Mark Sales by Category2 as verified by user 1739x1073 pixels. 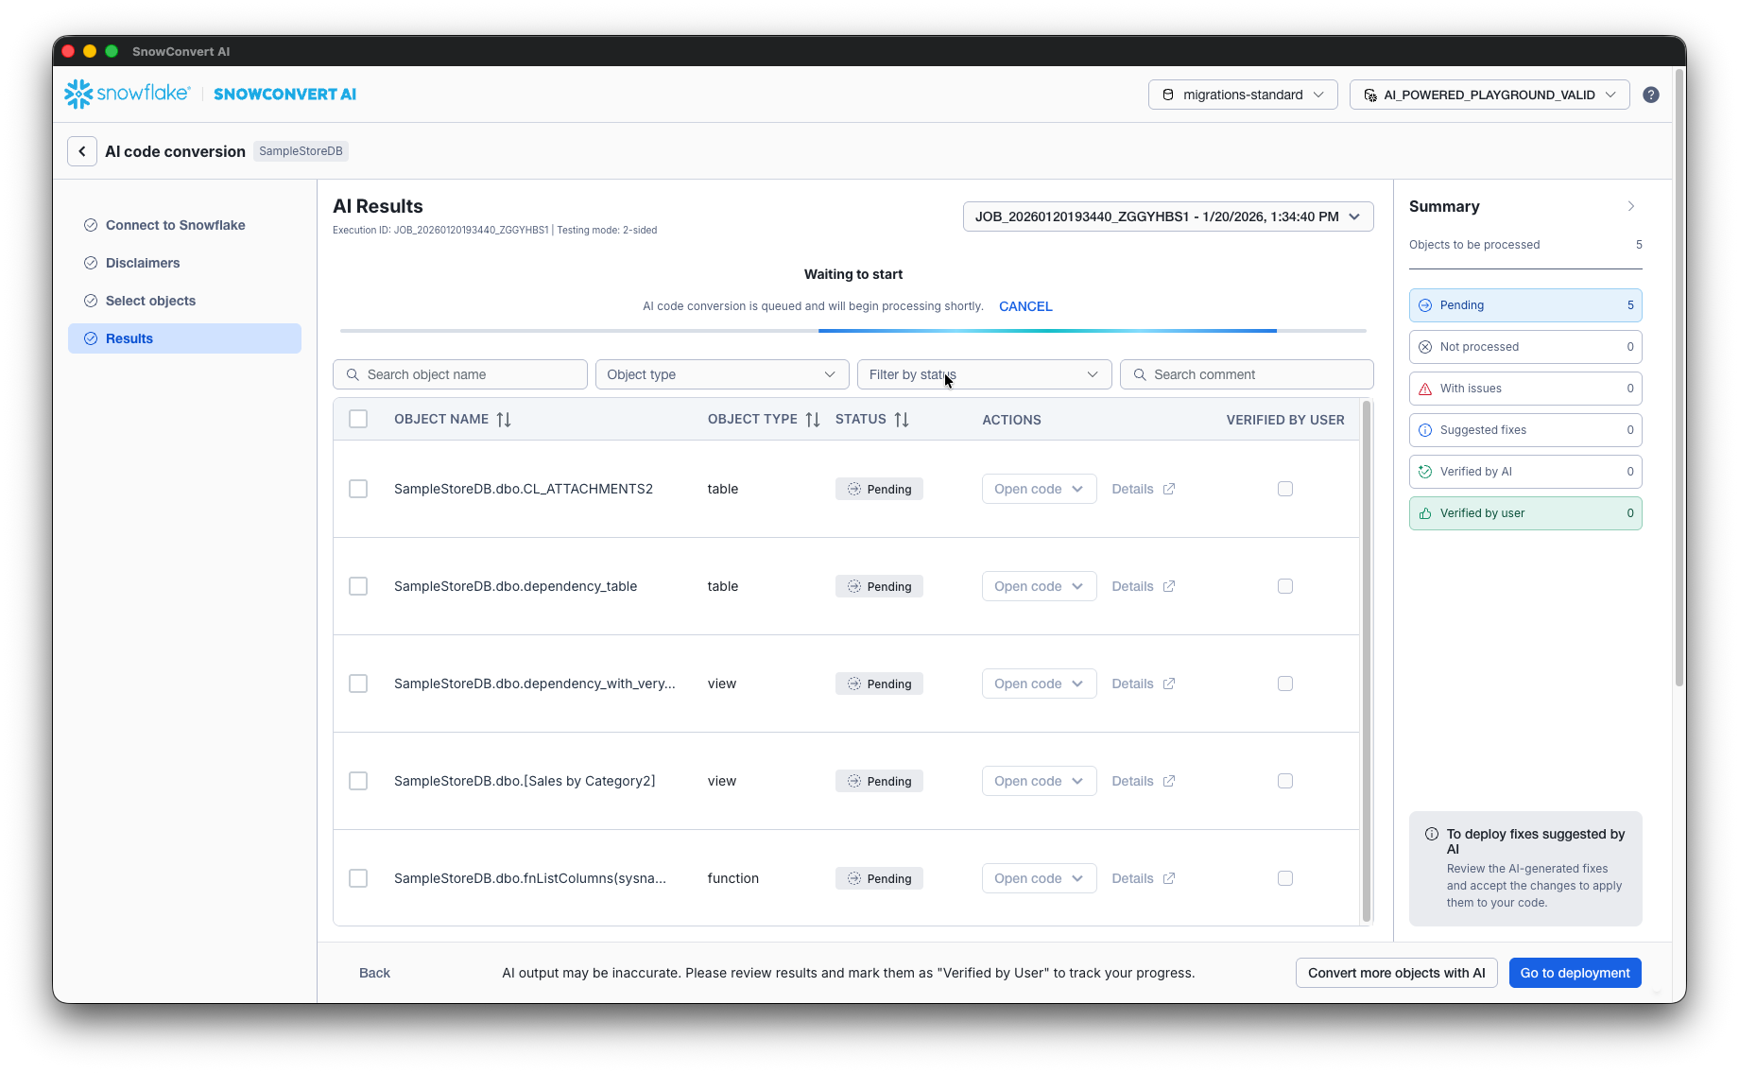pyautogui.click(x=1284, y=781)
